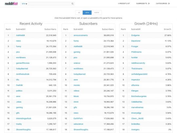Open info panel icon beside EarthPorn

(71, 119)
